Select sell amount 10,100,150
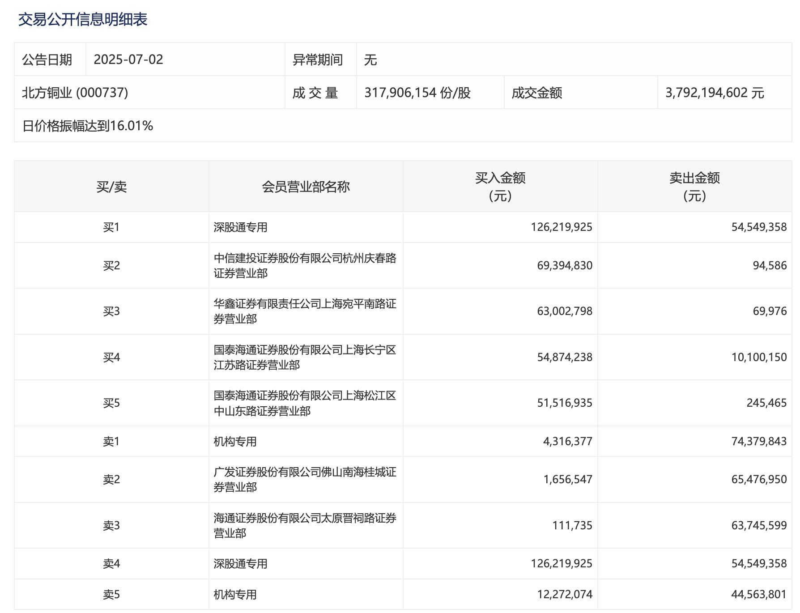Image resolution: width=800 pixels, height=613 pixels. coord(759,358)
